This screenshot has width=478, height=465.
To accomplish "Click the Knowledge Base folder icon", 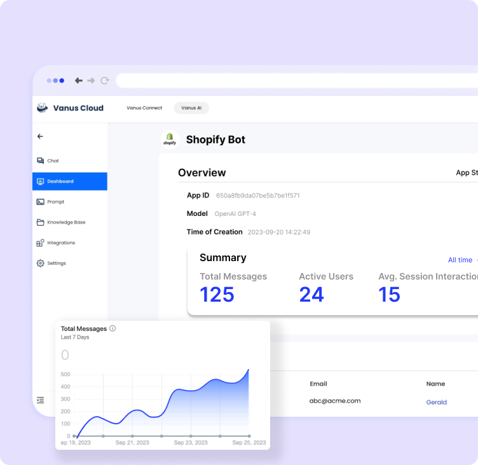I will coord(40,222).
